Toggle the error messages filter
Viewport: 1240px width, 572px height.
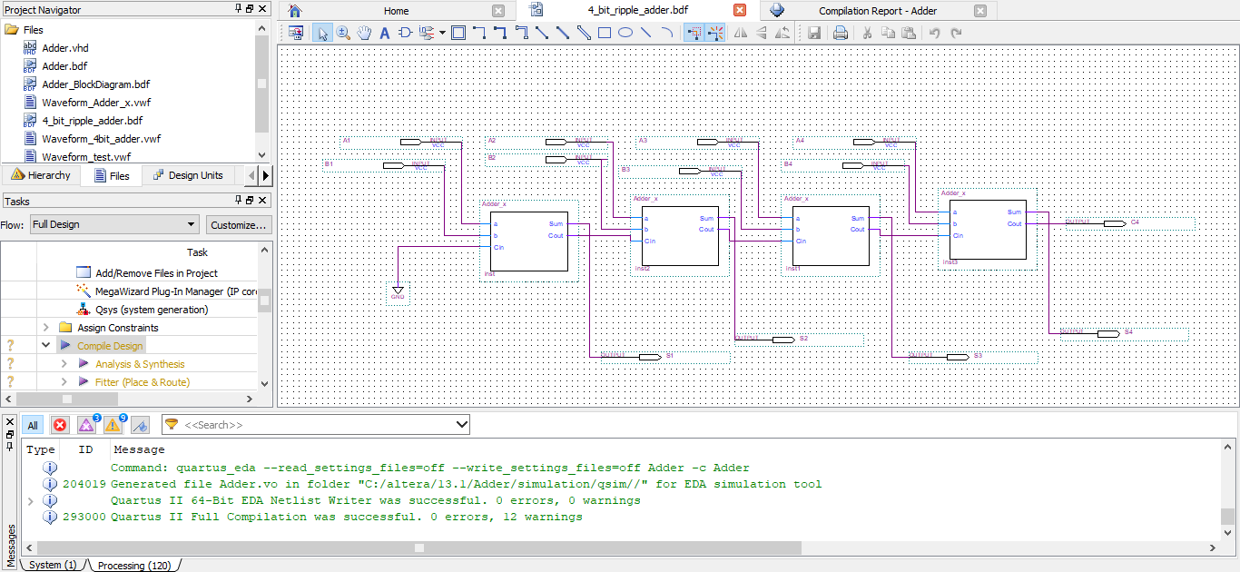60,425
